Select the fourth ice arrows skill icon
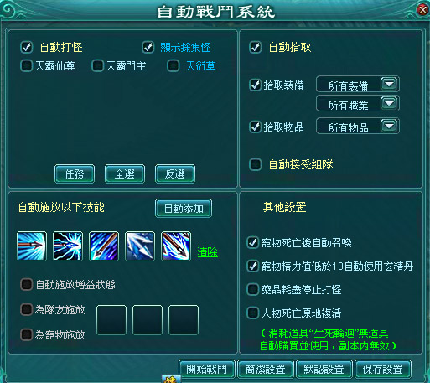The height and width of the screenshot is (383, 430). click(x=140, y=246)
